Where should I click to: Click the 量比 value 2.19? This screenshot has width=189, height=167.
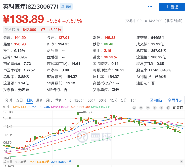108,50
